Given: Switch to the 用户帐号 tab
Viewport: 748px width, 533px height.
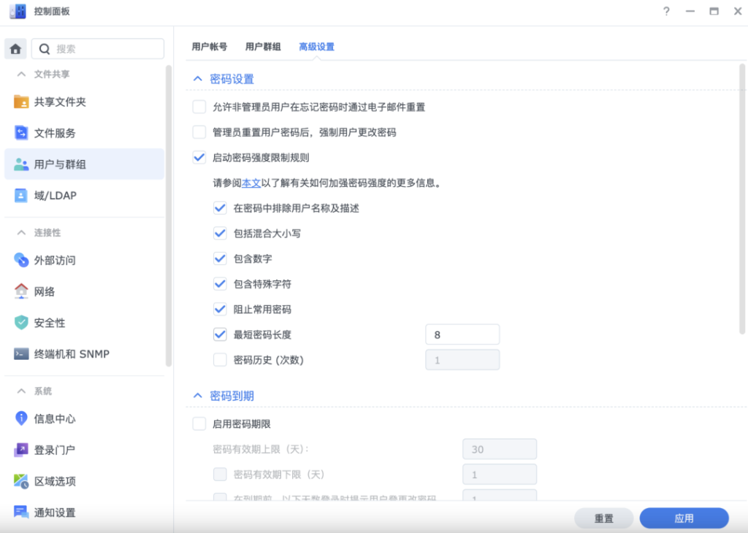Looking at the screenshot, I should pyautogui.click(x=209, y=47).
